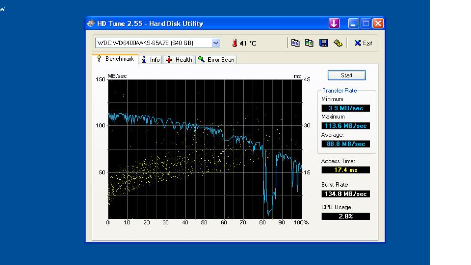Click the Burst Rate value 134.8 MB/sec
Screen dimensions: 471x265
346,194
